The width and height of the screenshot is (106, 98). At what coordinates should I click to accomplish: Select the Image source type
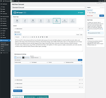(x=17, y=21)
